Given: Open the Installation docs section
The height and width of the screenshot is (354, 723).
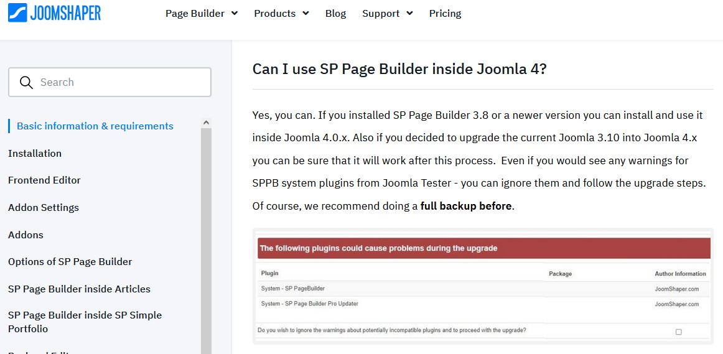Looking at the screenshot, I should tap(35, 153).
